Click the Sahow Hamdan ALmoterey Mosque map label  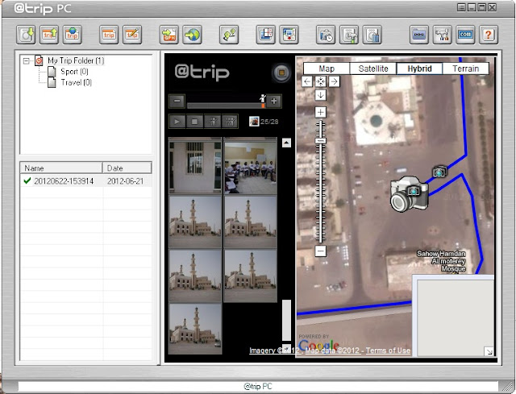click(x=441, y=261)
